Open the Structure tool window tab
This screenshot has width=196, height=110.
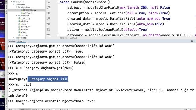pos(6,9)
